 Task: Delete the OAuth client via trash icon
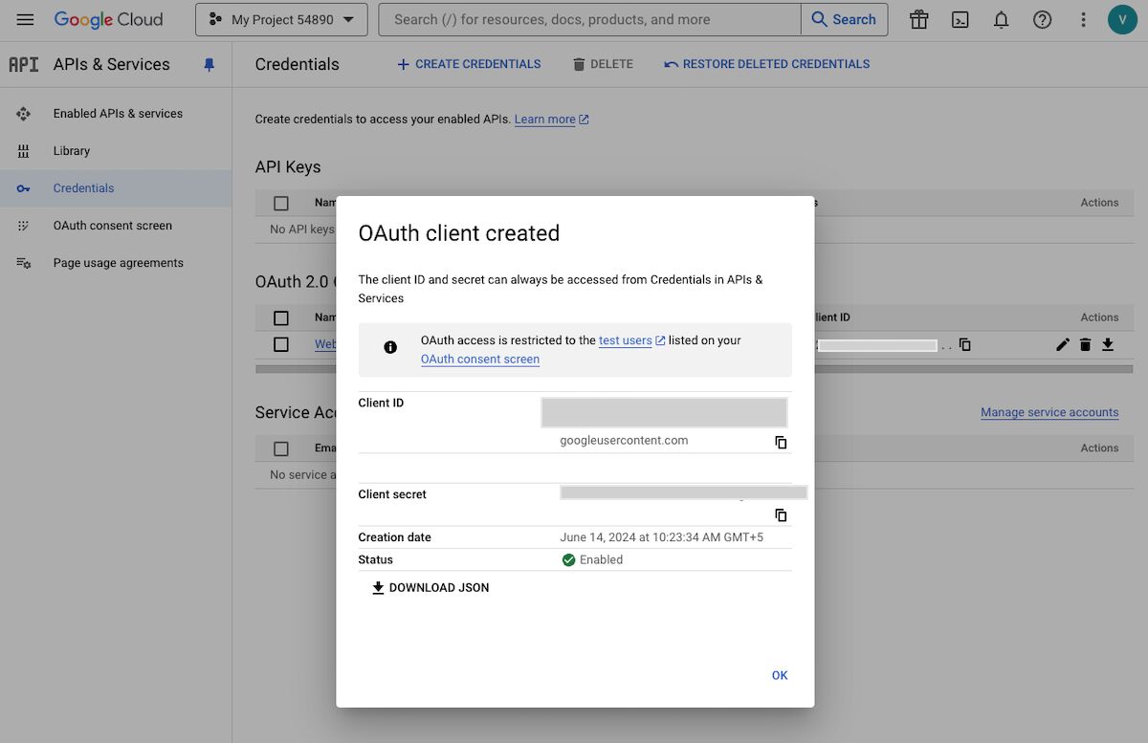pos(1085,344)
